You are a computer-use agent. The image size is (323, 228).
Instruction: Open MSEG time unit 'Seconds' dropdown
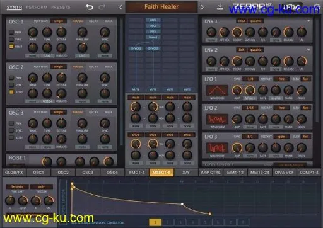pyautogui.click(x=17, y=186)
